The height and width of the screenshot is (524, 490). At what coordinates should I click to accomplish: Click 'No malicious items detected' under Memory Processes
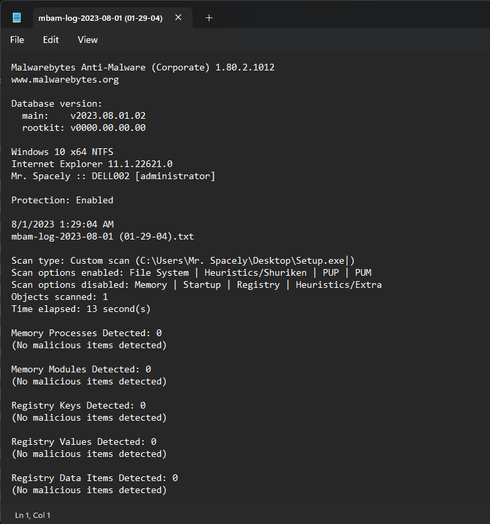click(x=89, y=346)
